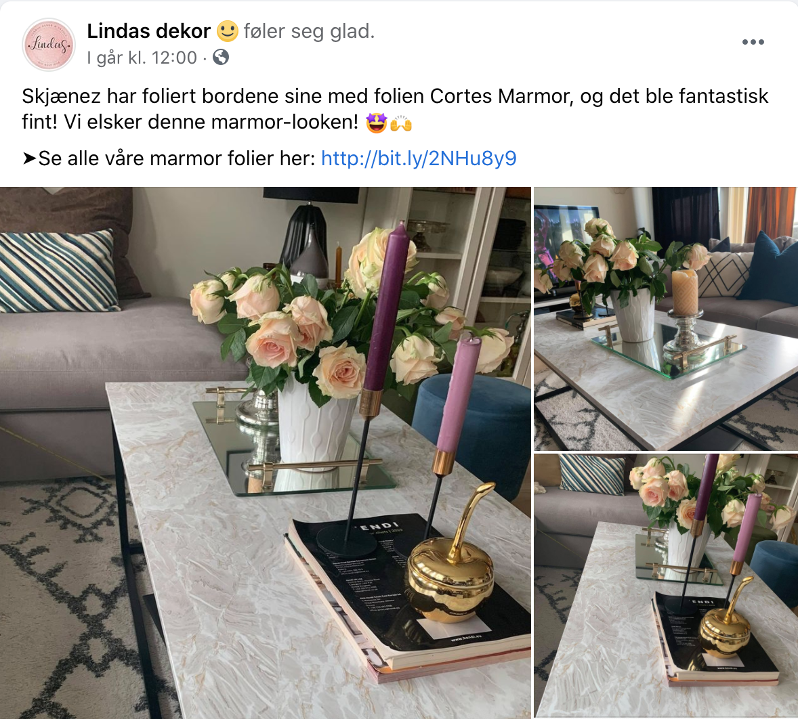The height and width of the screenshot is (719, 798).
Task: Click the arrow symbol before 'Se alle våre'
Action: tap(30, 158)
